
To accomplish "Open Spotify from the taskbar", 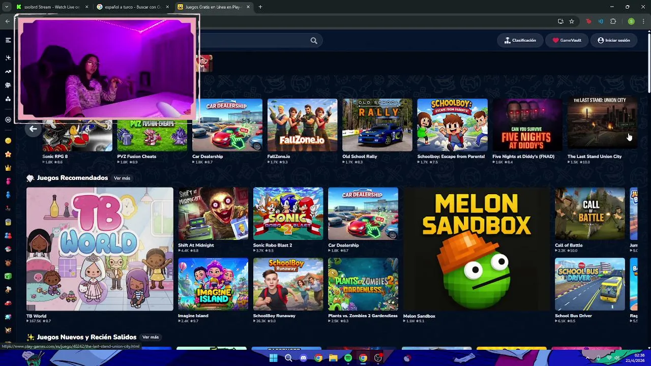I will point(348,358).
